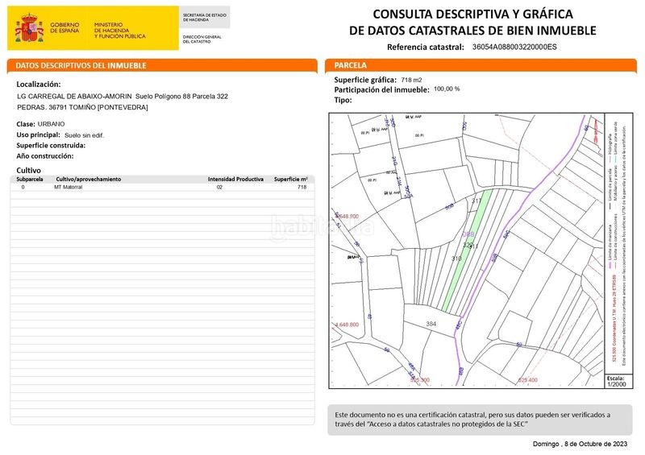
Task: Click the referencia catastral number 36054A088003220000ES
Action: coord(514,47)
